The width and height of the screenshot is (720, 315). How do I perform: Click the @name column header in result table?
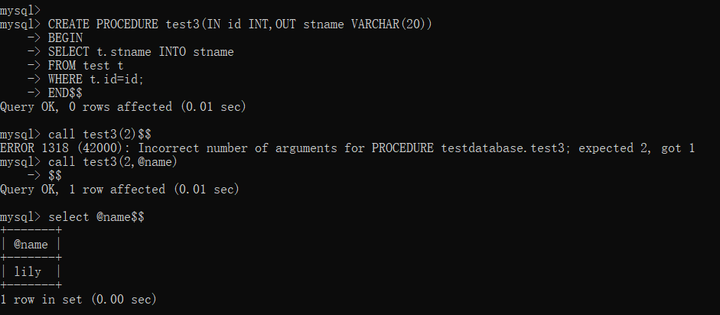pyautogui.click(x=31, y=245)
